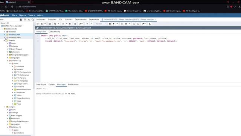241x136 pixels.
Task: Open the Execute options dropdown arrow
Action: point(117,24)
